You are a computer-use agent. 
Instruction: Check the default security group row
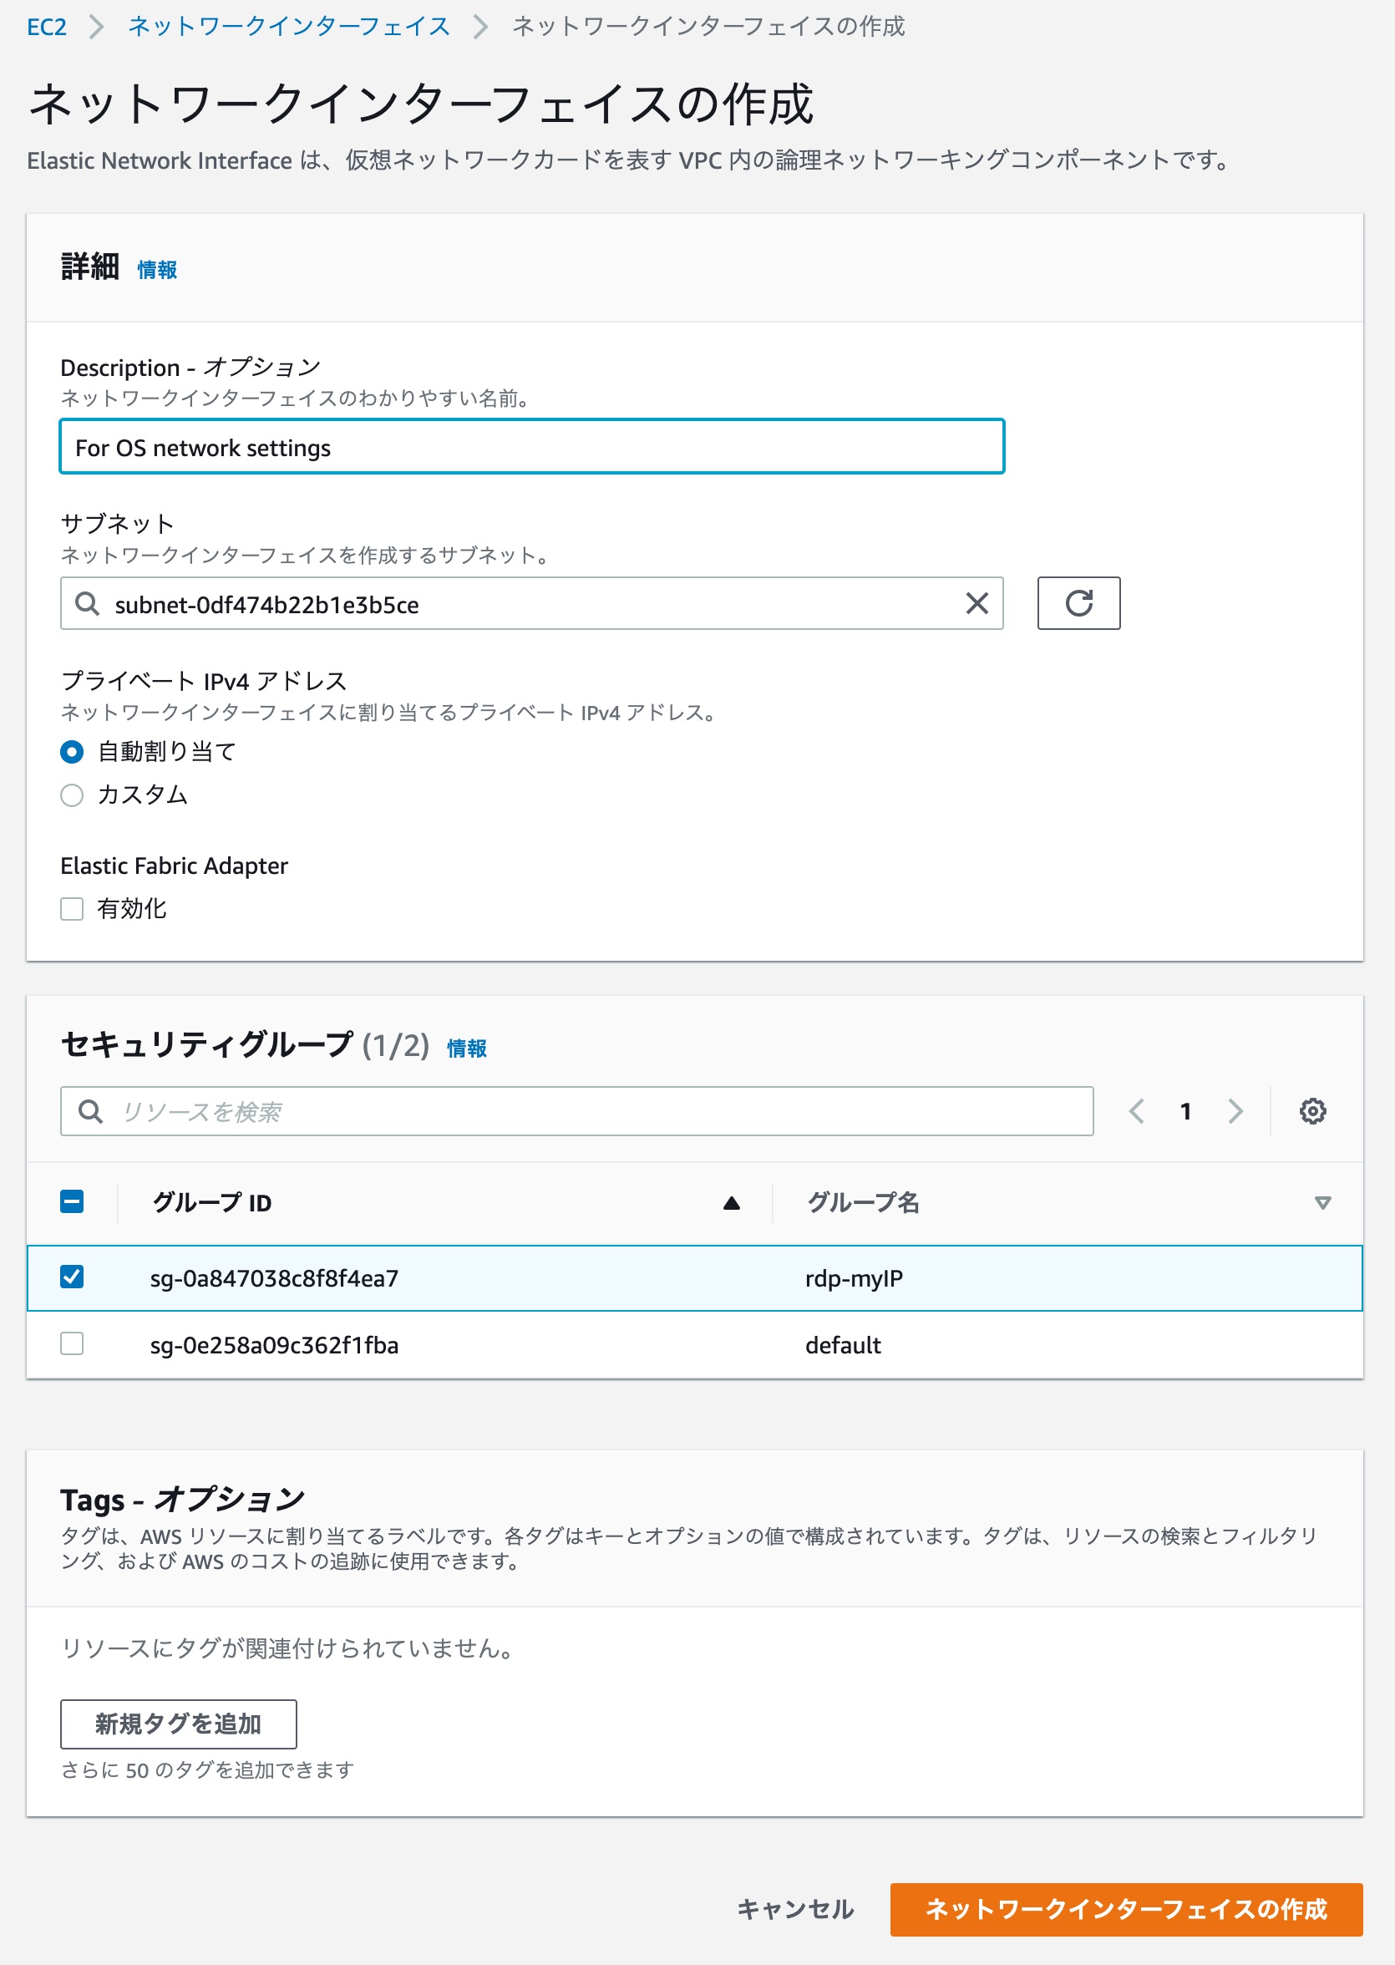[72, 1343]
